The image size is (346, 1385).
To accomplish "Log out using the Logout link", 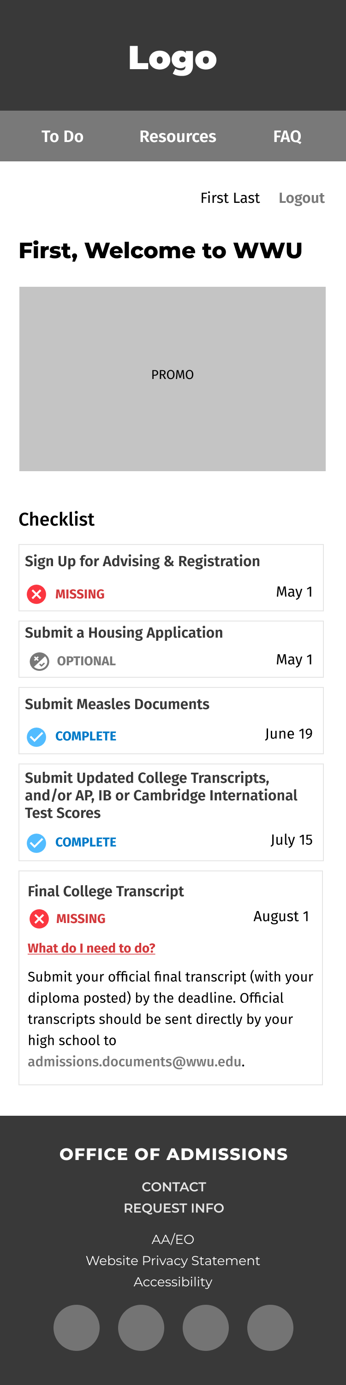I will 301,198.
